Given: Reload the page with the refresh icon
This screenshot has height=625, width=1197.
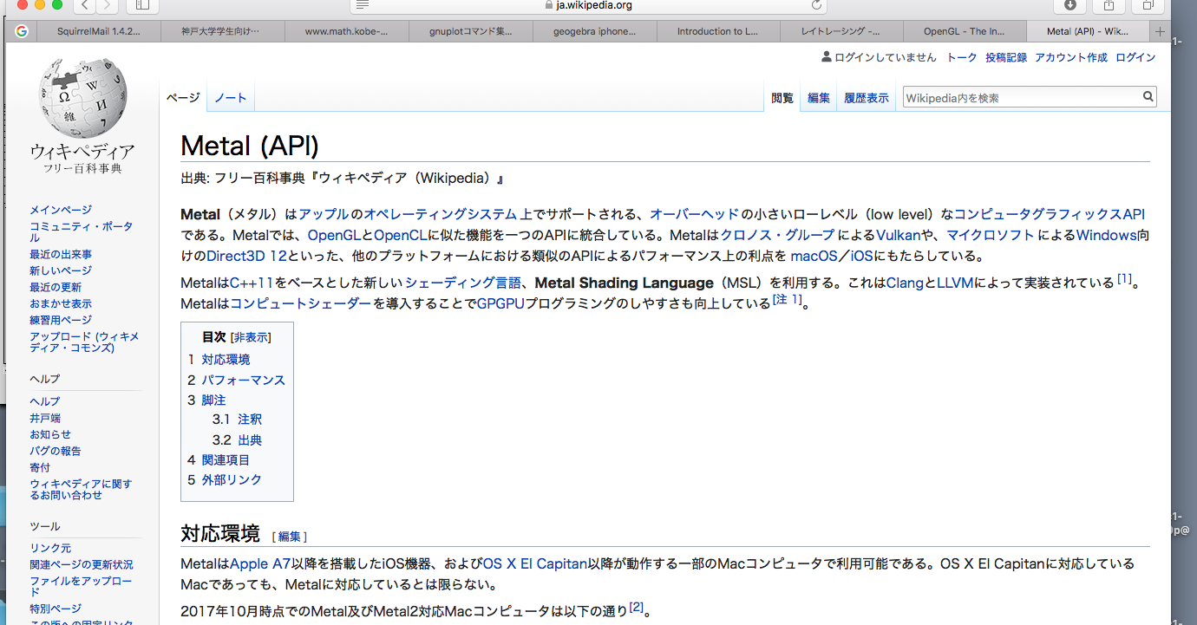Looking at the screenshot, I should pyautogui.click(x=816, y=5).
